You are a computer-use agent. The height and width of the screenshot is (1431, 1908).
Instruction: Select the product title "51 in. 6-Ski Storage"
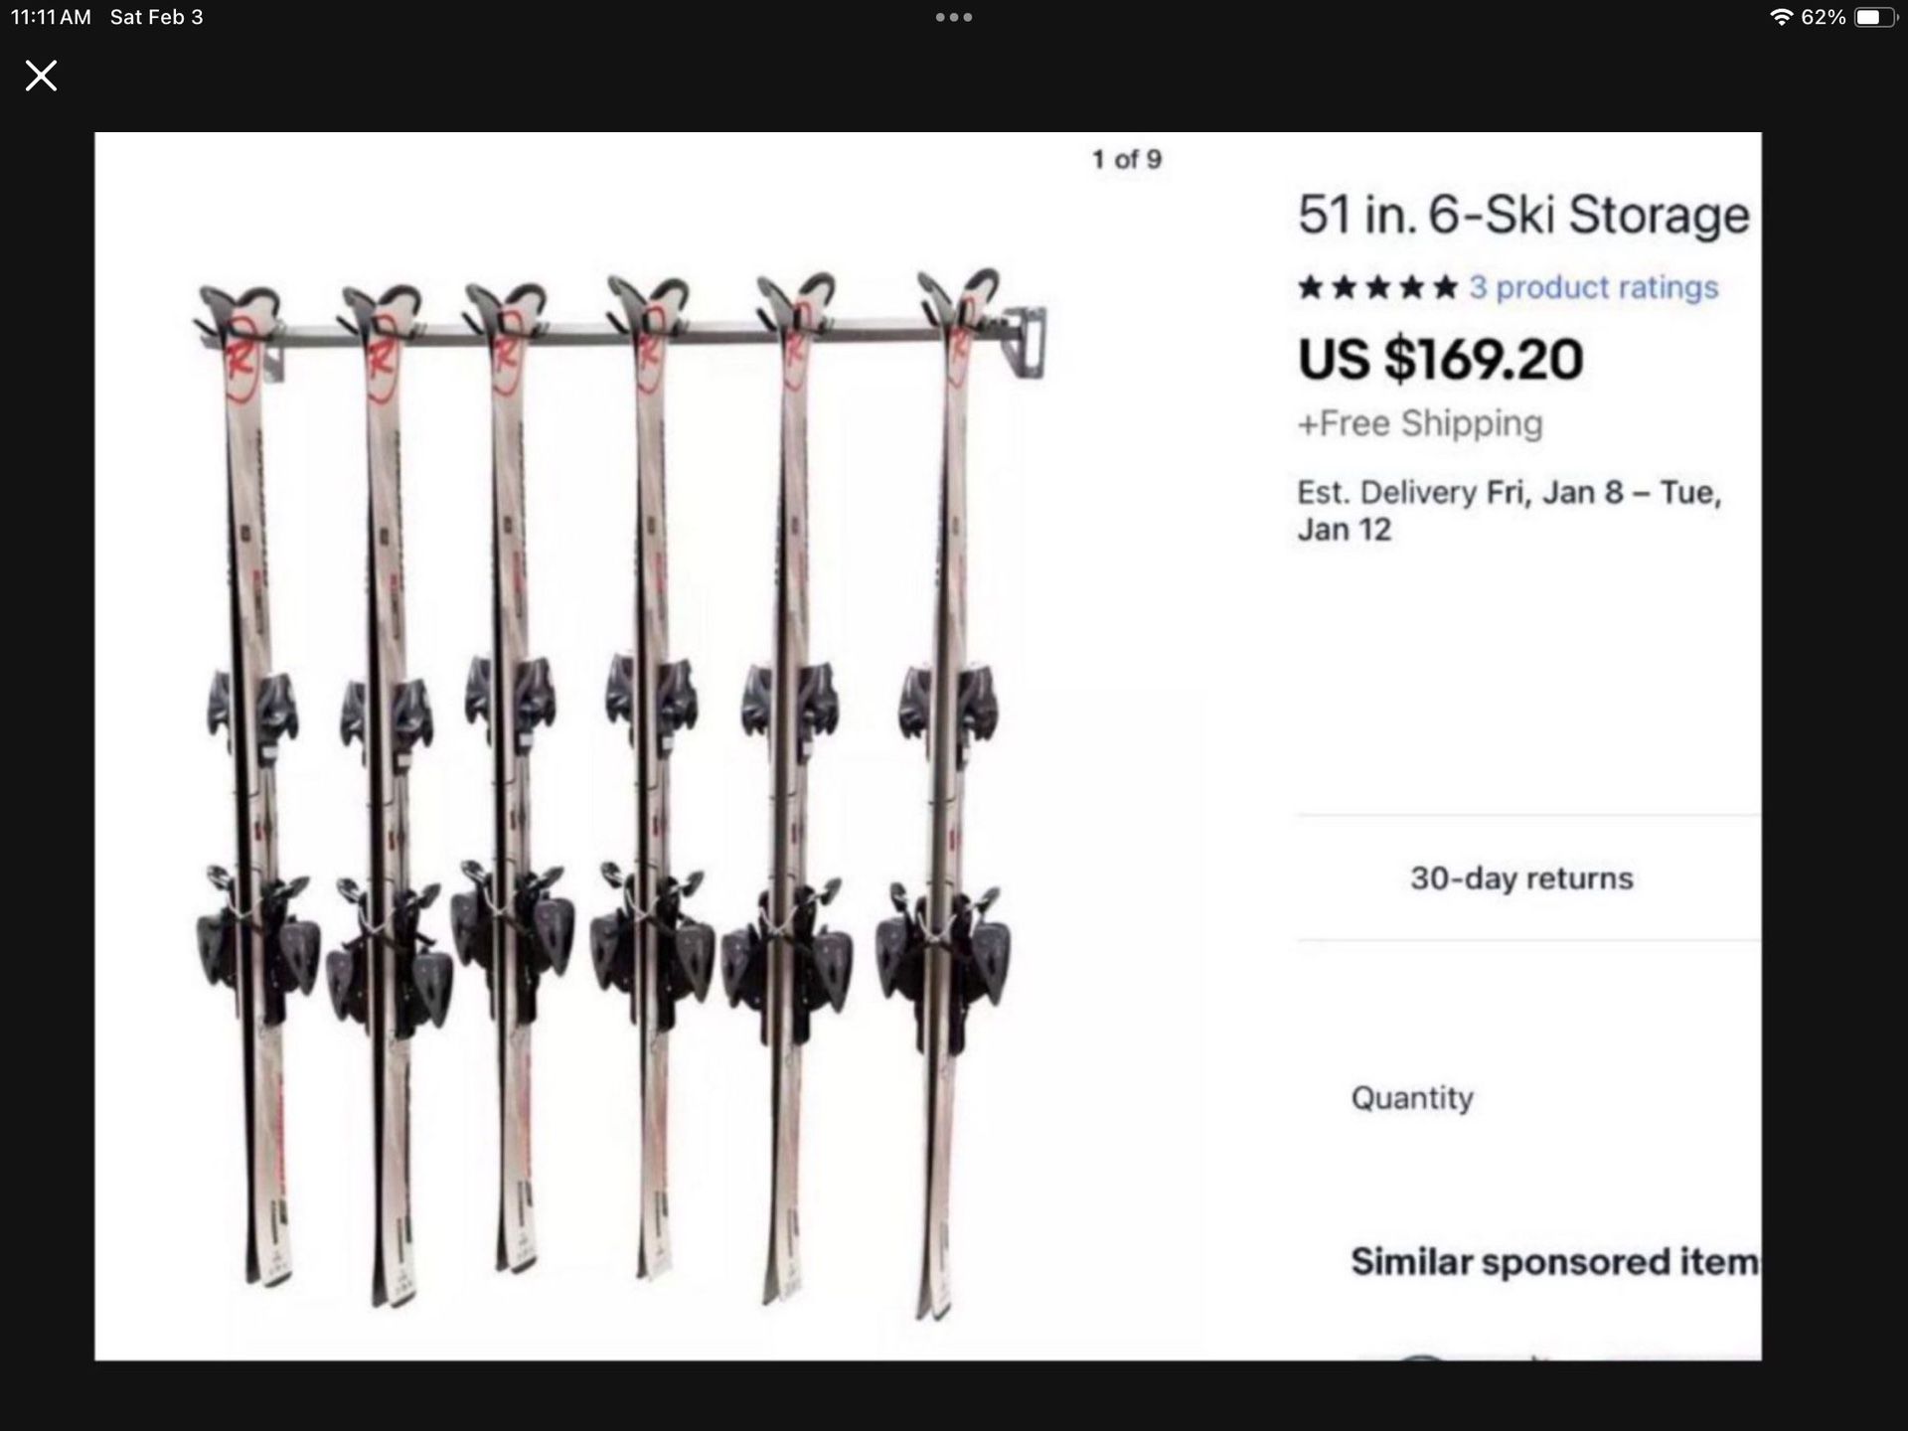(x=1520, y=215)
